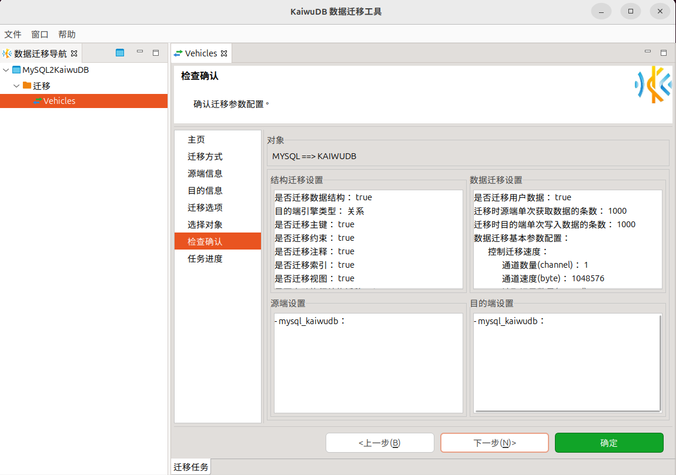Viewport: 676px width, 475px height.
Task: Go to the 任务进度 wizard step
Action: tap(217, 259)
